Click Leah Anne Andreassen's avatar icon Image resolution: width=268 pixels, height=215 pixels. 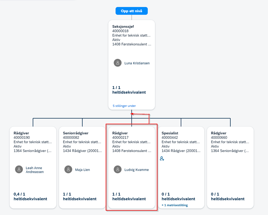point(19,169)
